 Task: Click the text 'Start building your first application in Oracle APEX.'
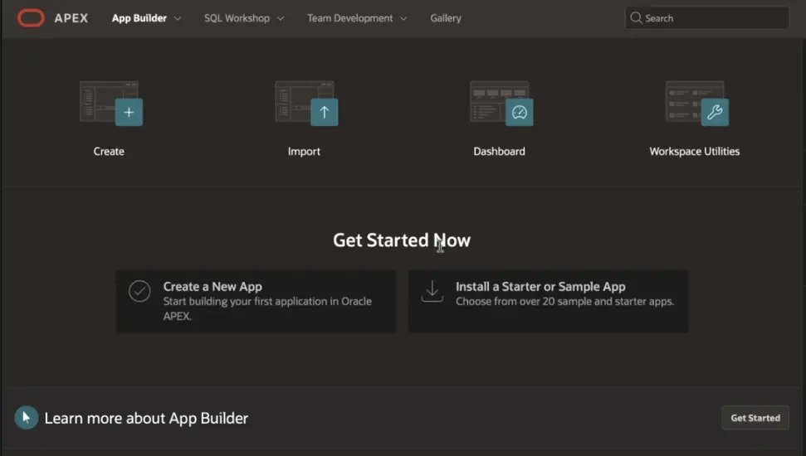[x=267, y=308]
